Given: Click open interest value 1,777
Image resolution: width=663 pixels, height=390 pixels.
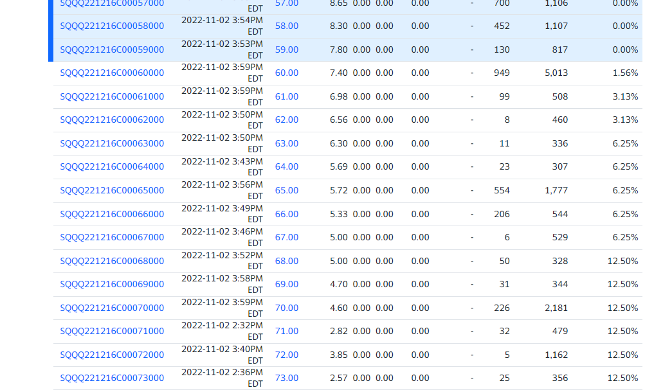Looking at the screenshot, I should [556, 191].
